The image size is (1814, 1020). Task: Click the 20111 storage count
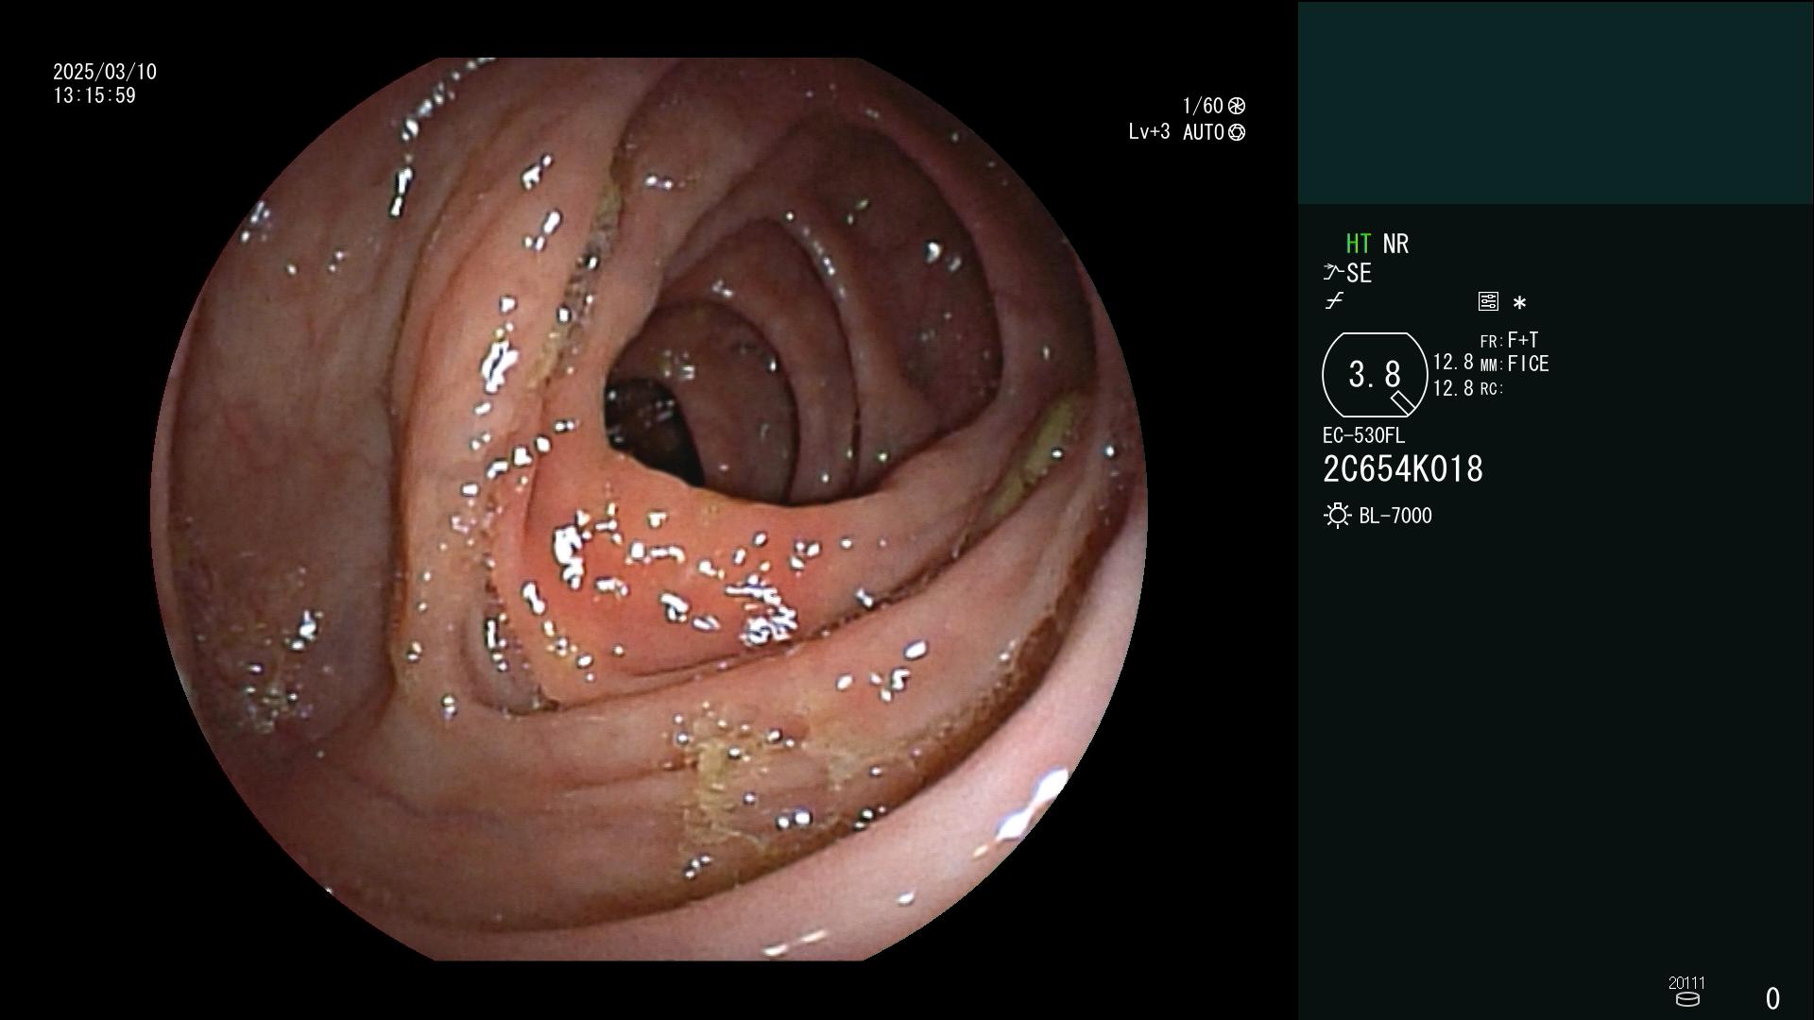(x=1686, y=983)
